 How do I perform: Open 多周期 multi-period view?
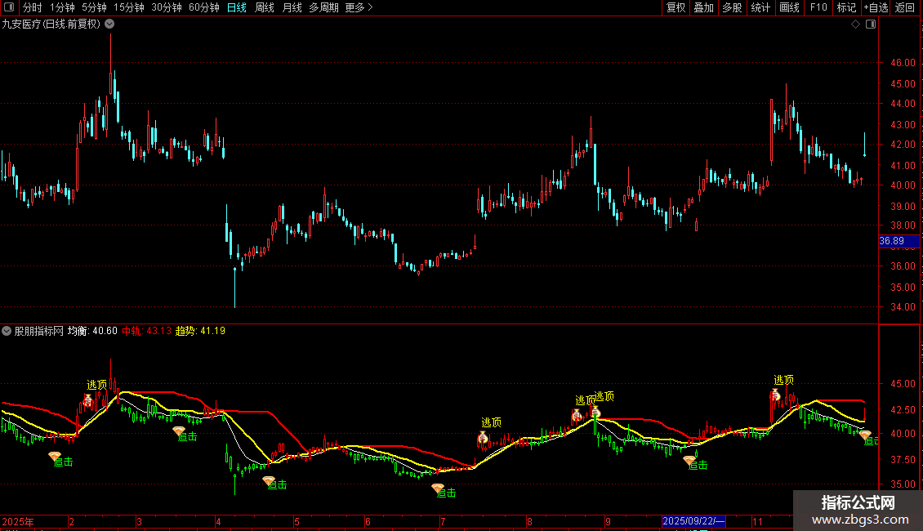(323, 7)
